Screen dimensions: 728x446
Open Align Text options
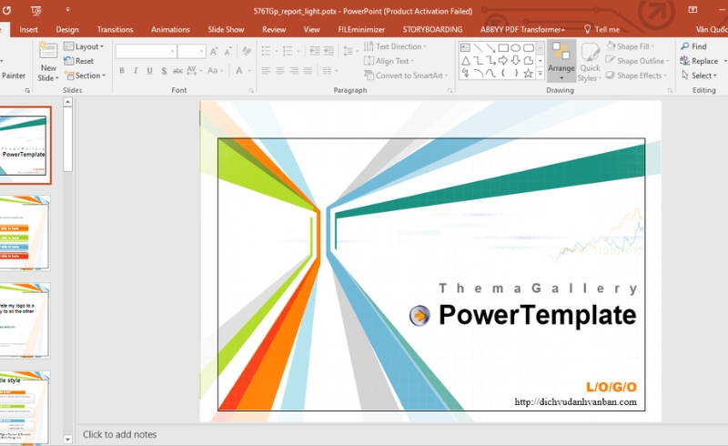(x=389, y=61)
